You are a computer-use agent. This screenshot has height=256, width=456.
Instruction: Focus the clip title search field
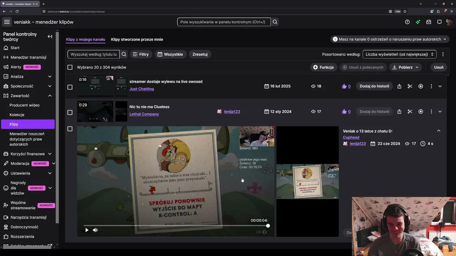click(x=94, y=54)
